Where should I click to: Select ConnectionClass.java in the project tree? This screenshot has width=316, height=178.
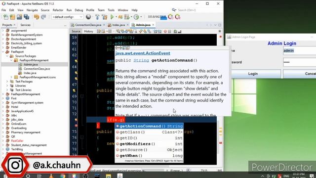pyautogui.click(x=37, y=69)
